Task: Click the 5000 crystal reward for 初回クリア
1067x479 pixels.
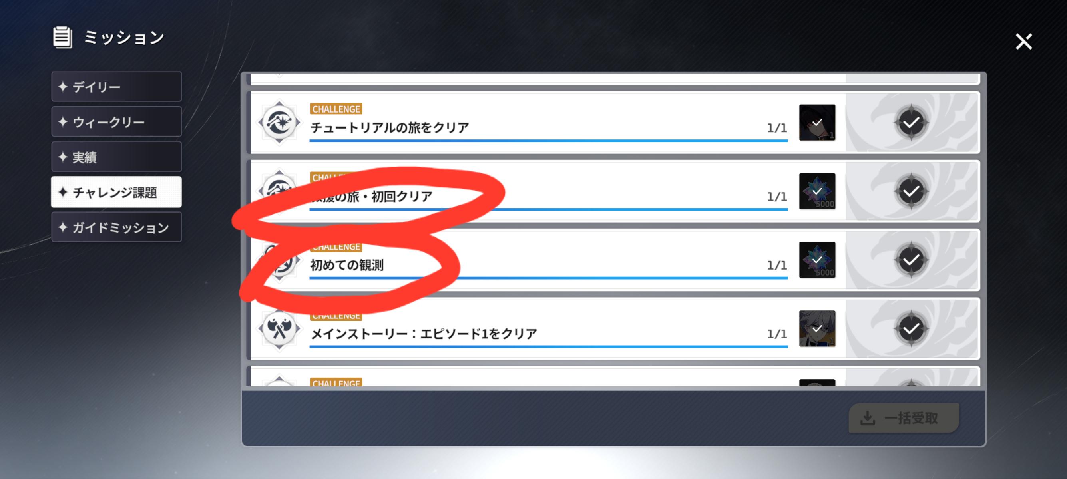Action: [x=817, y=191]
